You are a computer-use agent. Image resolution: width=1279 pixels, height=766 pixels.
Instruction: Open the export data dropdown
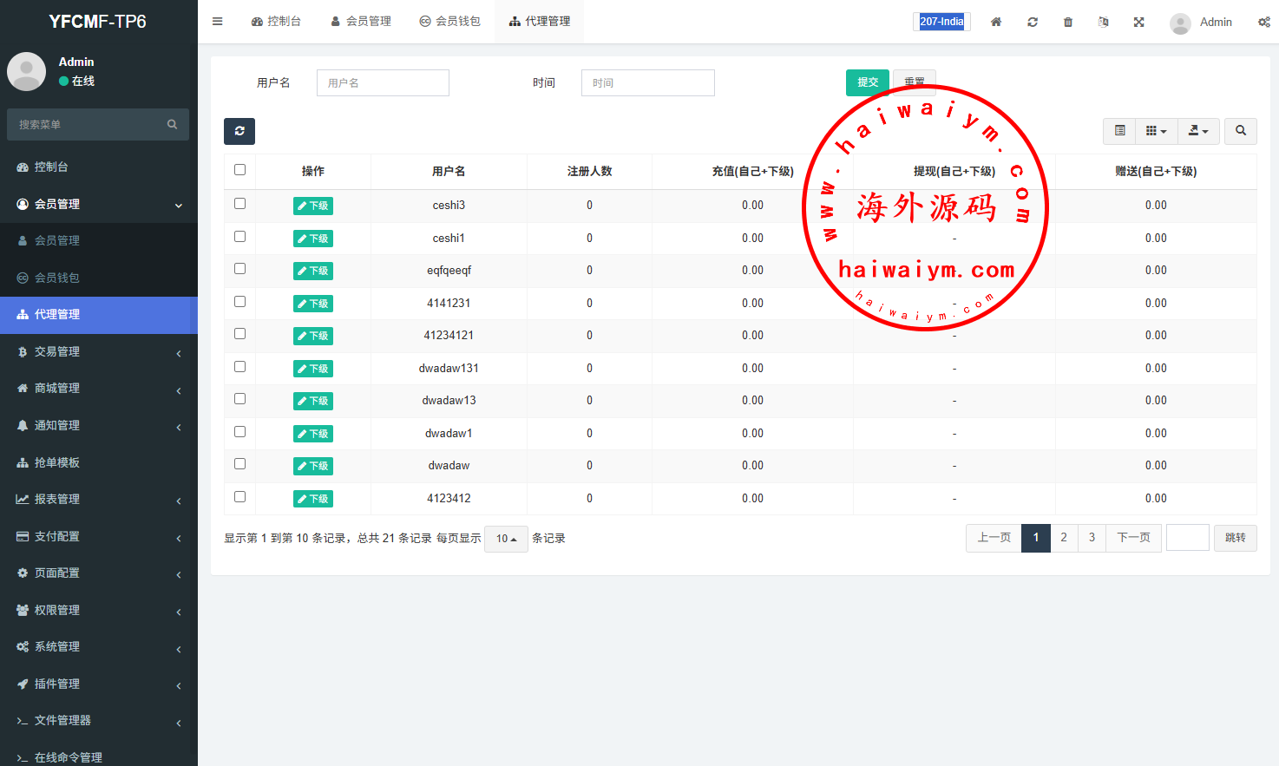(x=1198, y=131)
